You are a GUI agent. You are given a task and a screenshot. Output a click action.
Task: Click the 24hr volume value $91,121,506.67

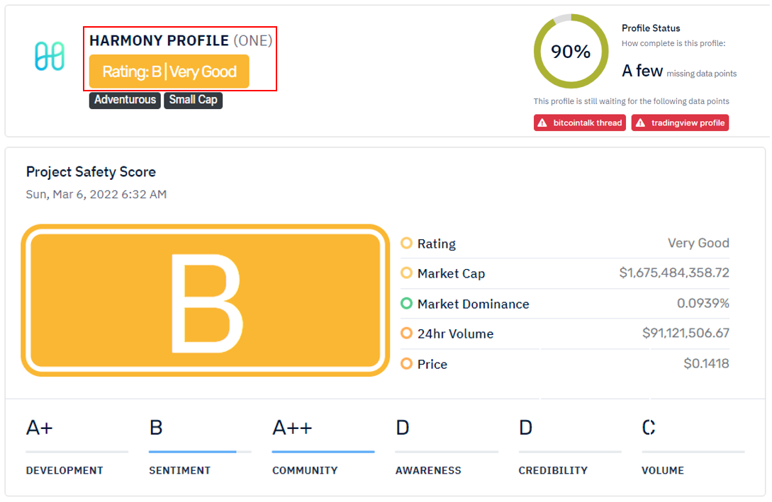tap(686, 333)
